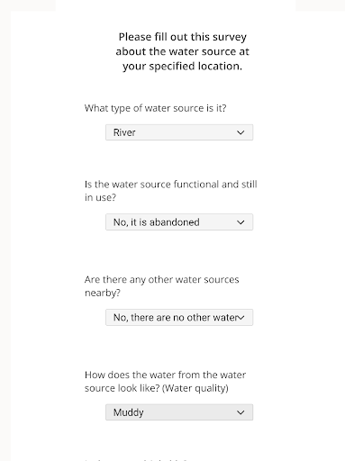The image size is (345, 461).
Task: Click 'What type of water source is it?' label
Action: [155, 108]
